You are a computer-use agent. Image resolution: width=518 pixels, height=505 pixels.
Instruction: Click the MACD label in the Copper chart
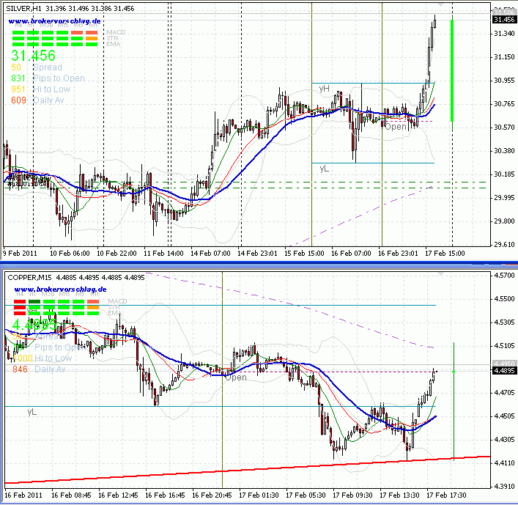(x=117, y=301)
